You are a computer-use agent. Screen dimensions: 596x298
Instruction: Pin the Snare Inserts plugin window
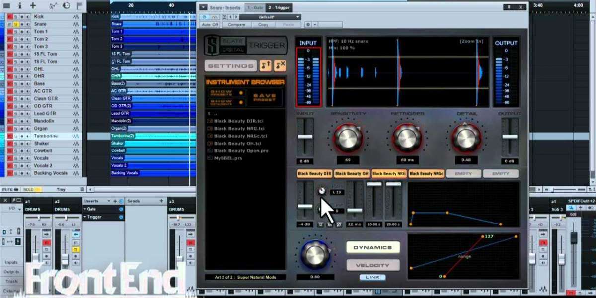tap(509, 7)
